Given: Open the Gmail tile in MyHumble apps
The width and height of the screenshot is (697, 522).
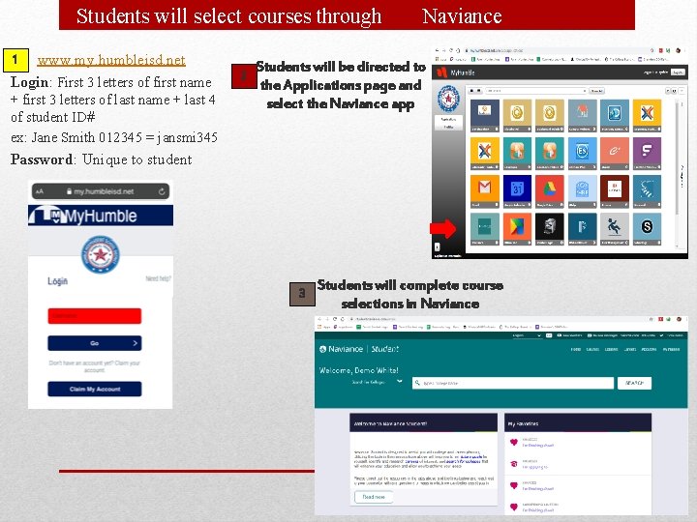Looking at the screenshot, I should click(x=485, y=190).
